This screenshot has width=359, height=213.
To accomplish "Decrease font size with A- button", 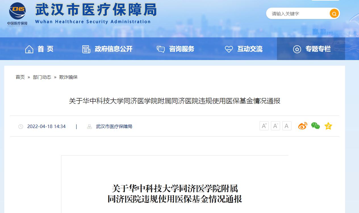I will tap(275, 126).
